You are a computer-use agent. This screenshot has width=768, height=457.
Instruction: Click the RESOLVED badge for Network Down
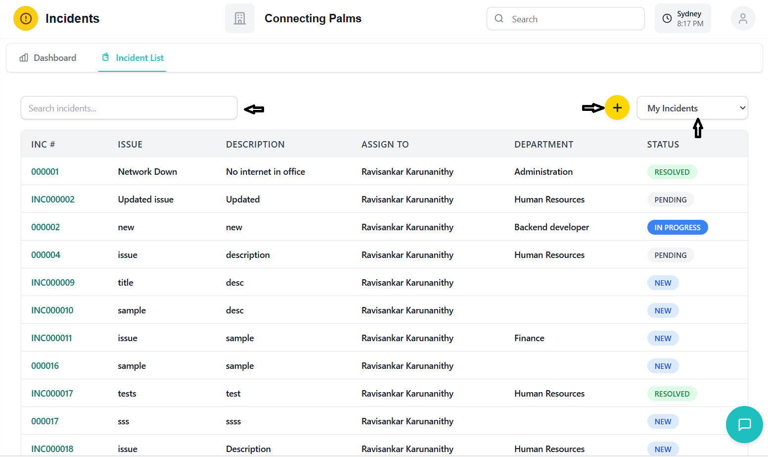(x=672, y=172)
